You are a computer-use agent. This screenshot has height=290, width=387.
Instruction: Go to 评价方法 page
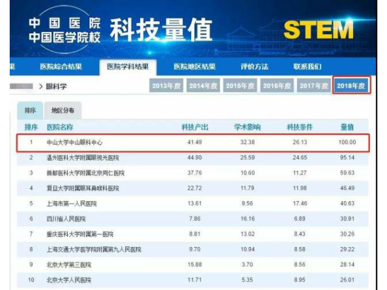point(255,66)
